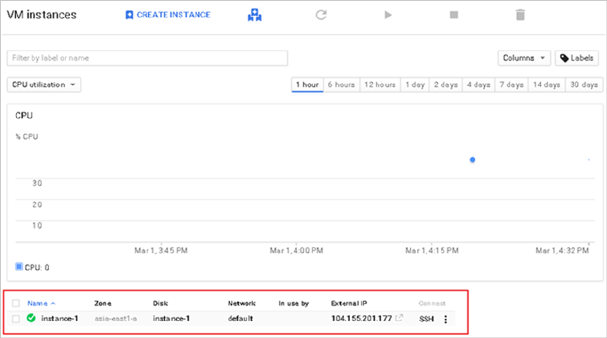Click the Refresh icon
Image resolution: width=607 pixels, height=338 pixels.
click(x=321, y=14)
